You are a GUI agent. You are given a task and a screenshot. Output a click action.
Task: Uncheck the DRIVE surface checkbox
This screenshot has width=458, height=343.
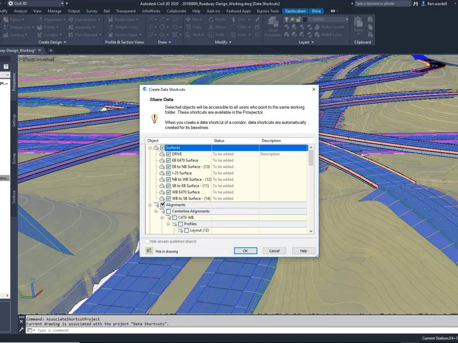[168, 154]
